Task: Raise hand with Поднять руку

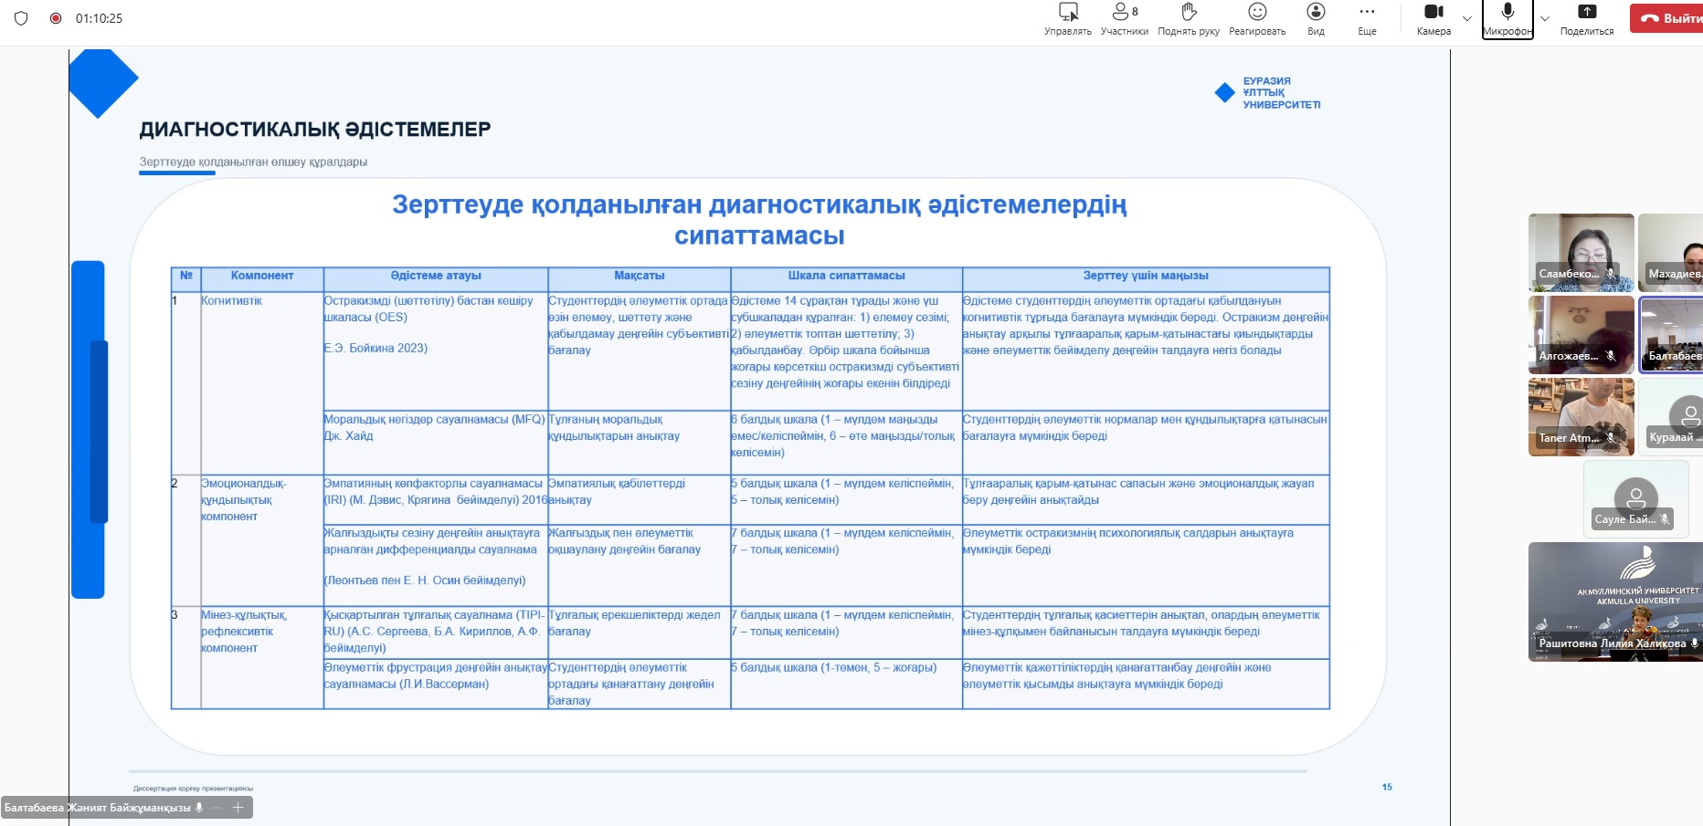Action: click(1189, 19)
